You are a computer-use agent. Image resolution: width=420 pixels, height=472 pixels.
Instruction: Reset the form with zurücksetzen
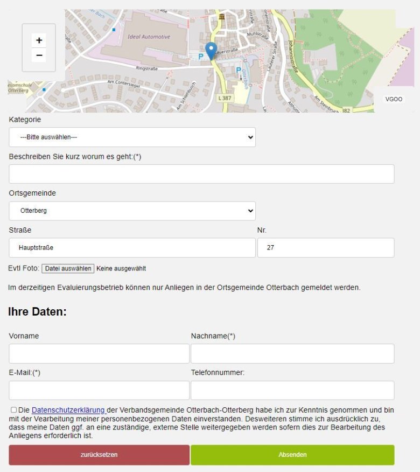[99, 455]
